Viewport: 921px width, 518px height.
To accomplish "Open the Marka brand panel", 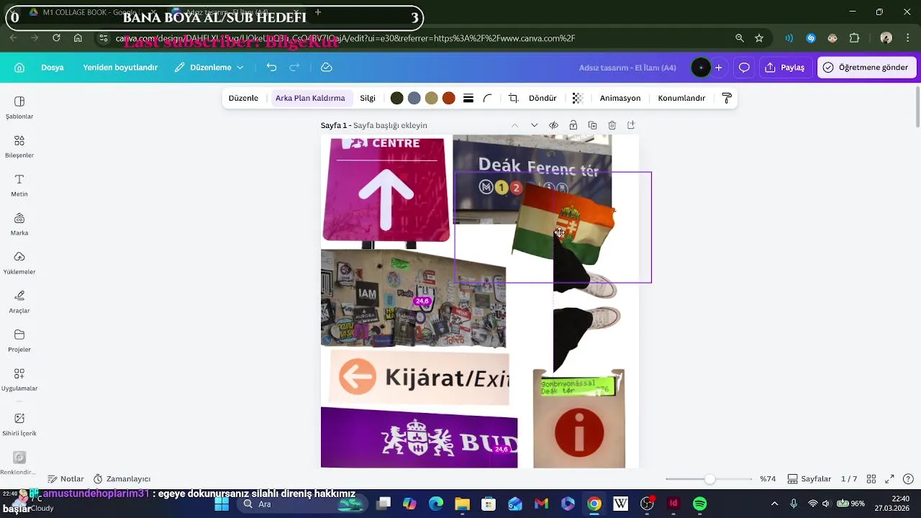I will point(19,224).
